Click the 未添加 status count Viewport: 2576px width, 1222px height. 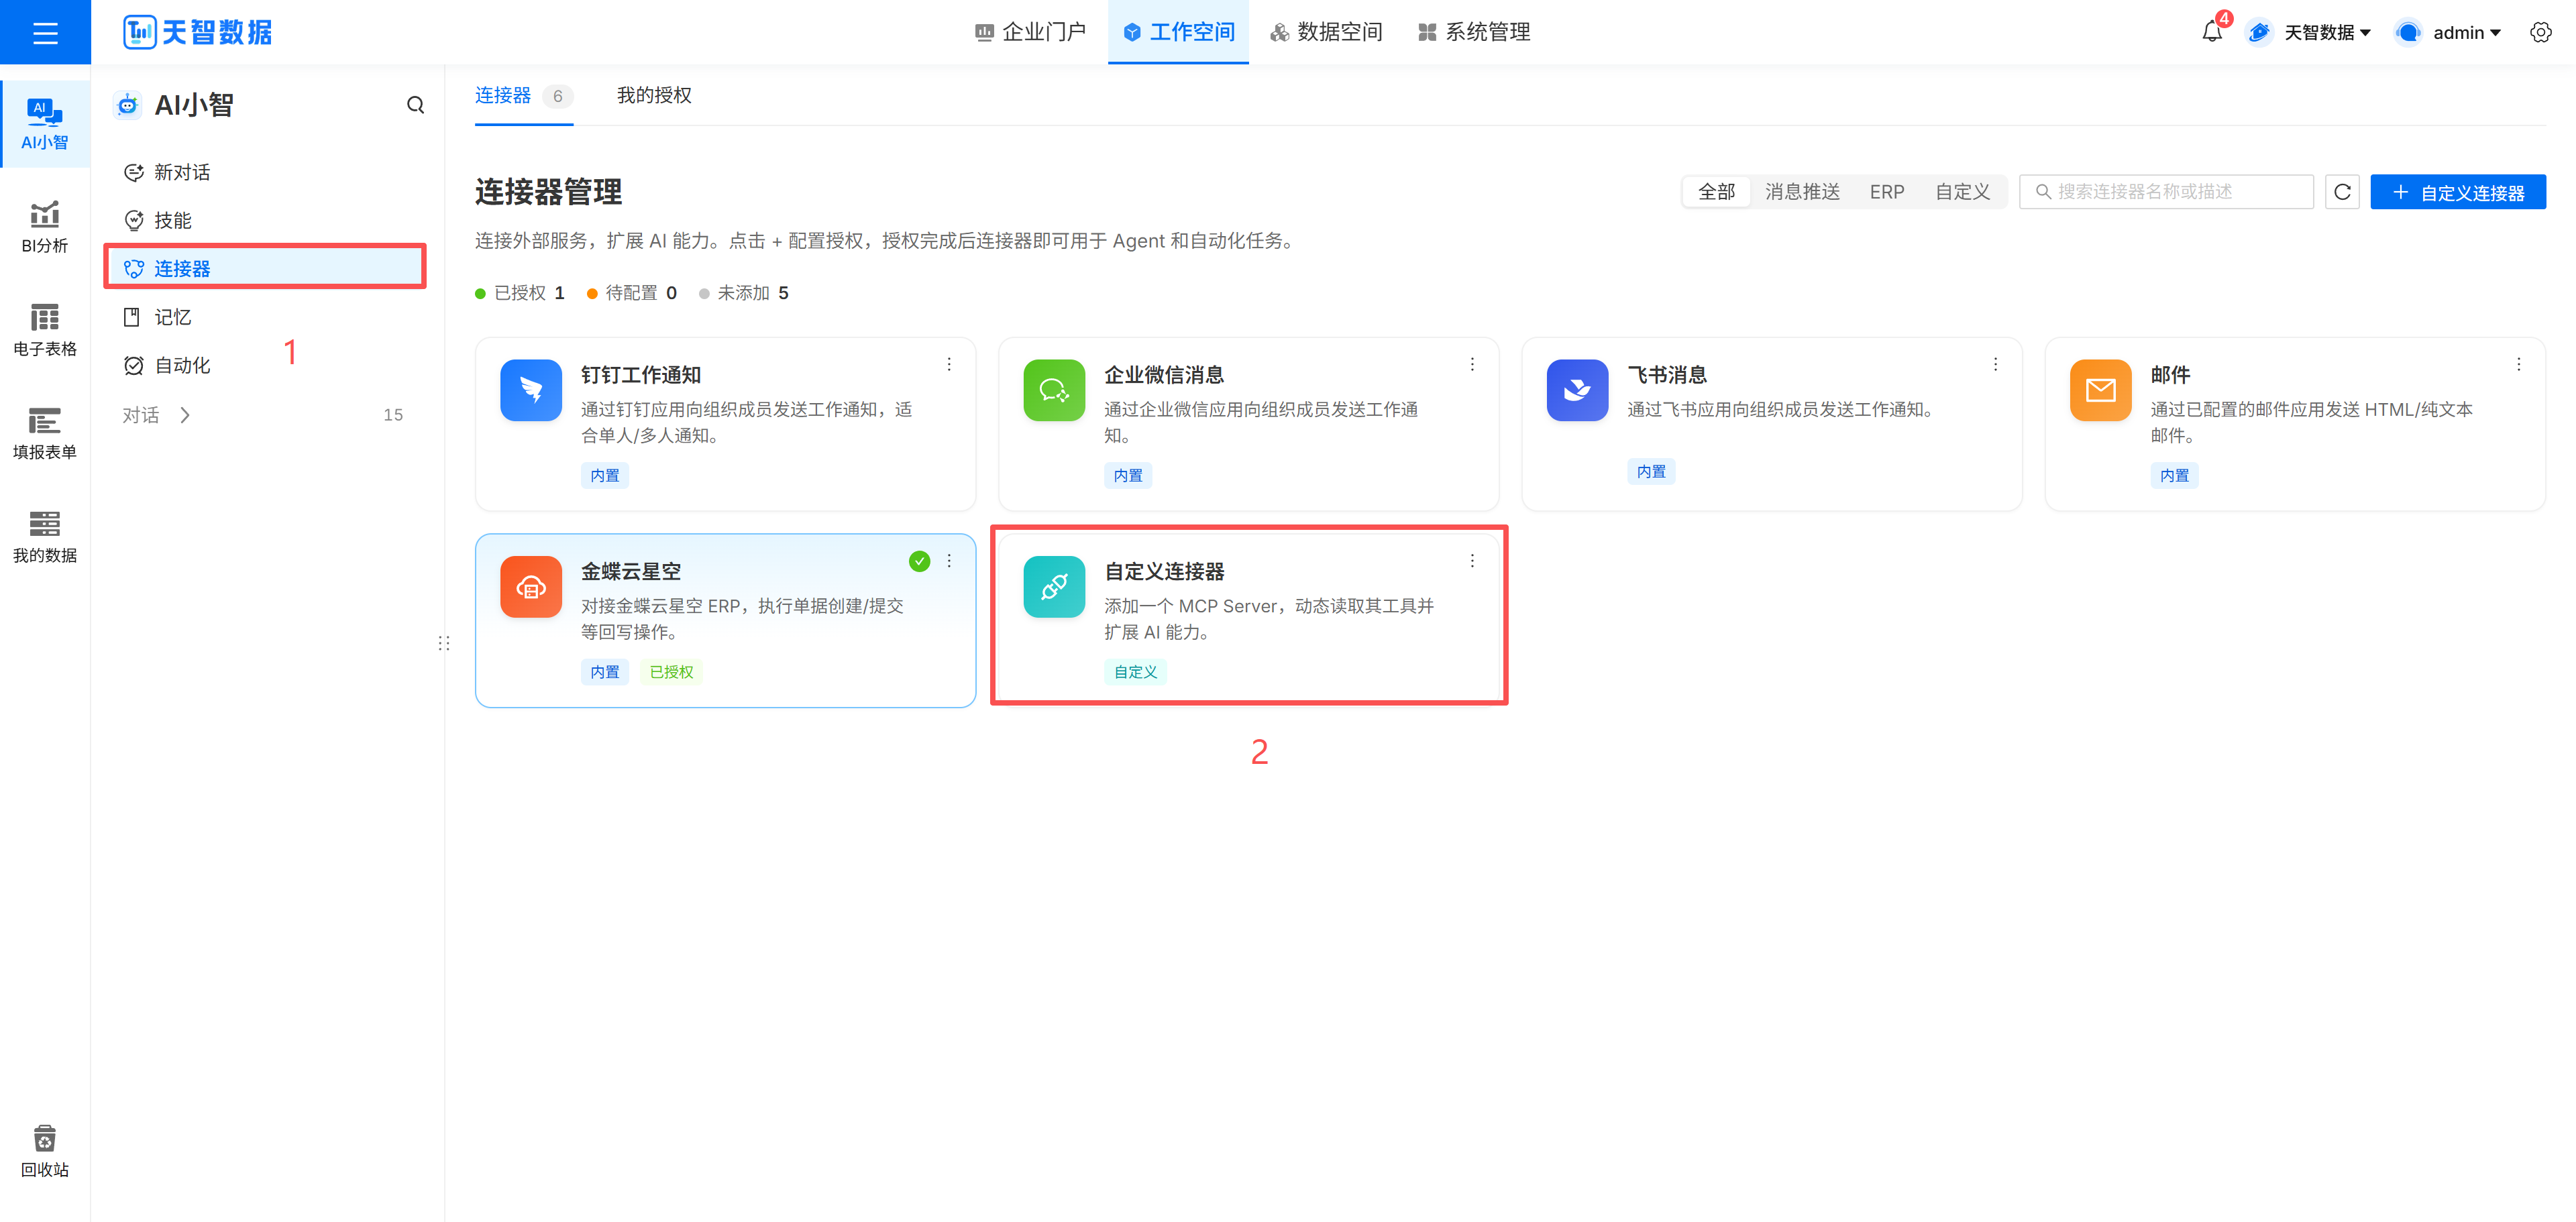pyautogui.click(x=744, y=293)
